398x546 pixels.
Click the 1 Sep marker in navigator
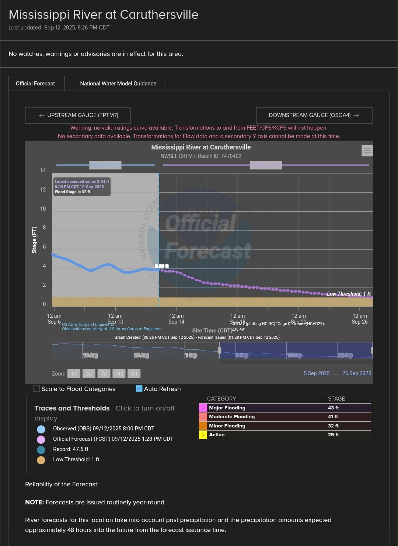coord(191,355)
